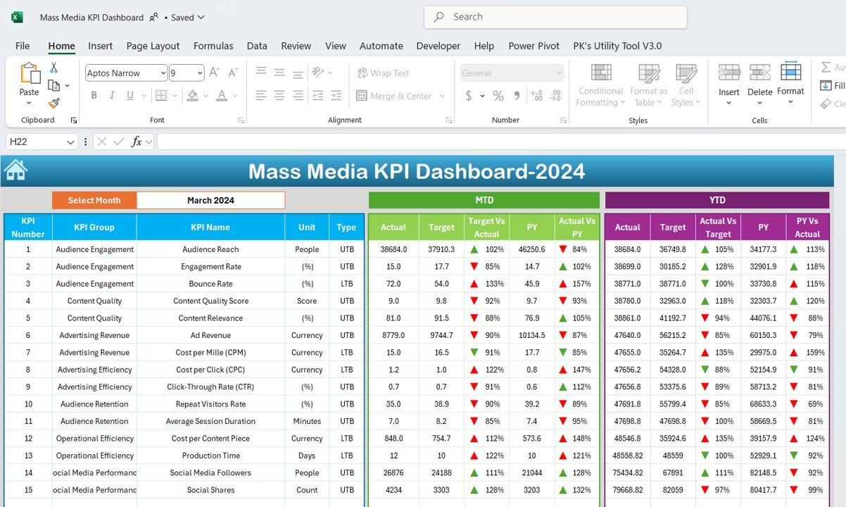Switch to the Formulas tab

213,46
